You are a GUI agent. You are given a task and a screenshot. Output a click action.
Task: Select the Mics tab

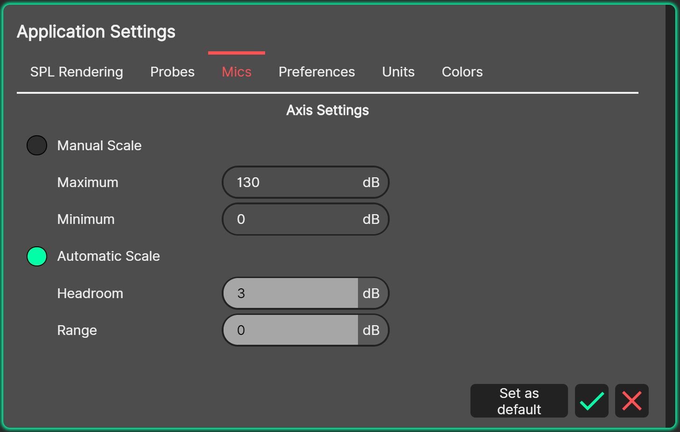click(236, 71)
